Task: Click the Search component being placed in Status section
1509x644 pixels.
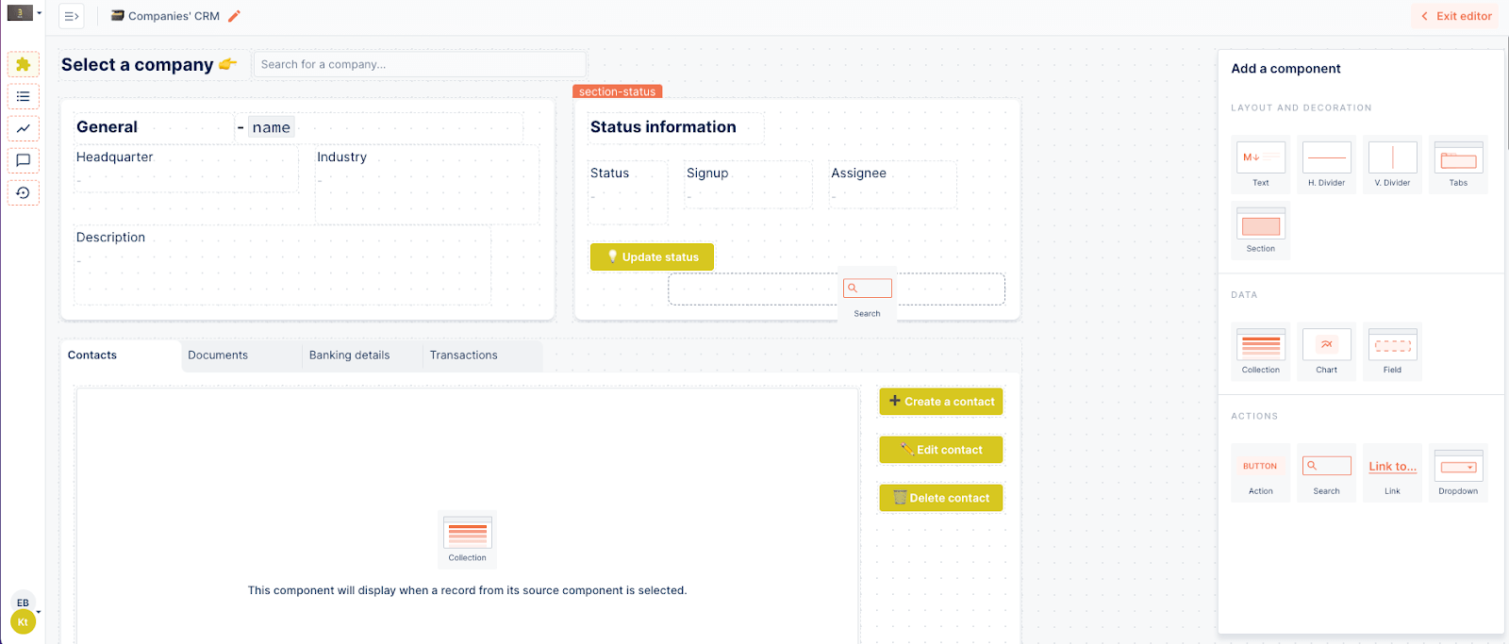Action: 868,295
